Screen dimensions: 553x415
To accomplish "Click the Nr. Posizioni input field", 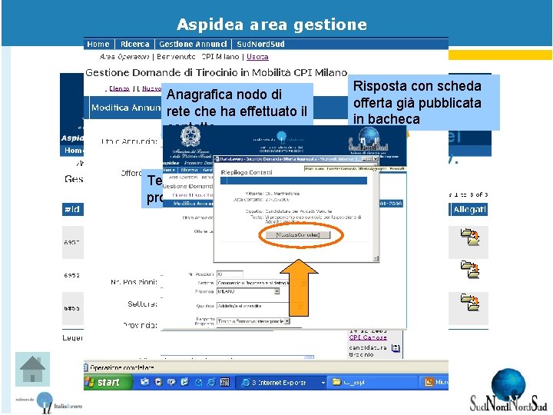I will [x=230, y=274].
